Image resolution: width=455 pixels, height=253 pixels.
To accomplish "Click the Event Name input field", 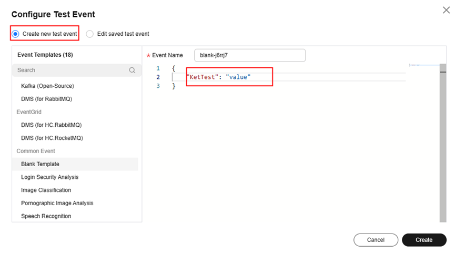I will (249, 55).
